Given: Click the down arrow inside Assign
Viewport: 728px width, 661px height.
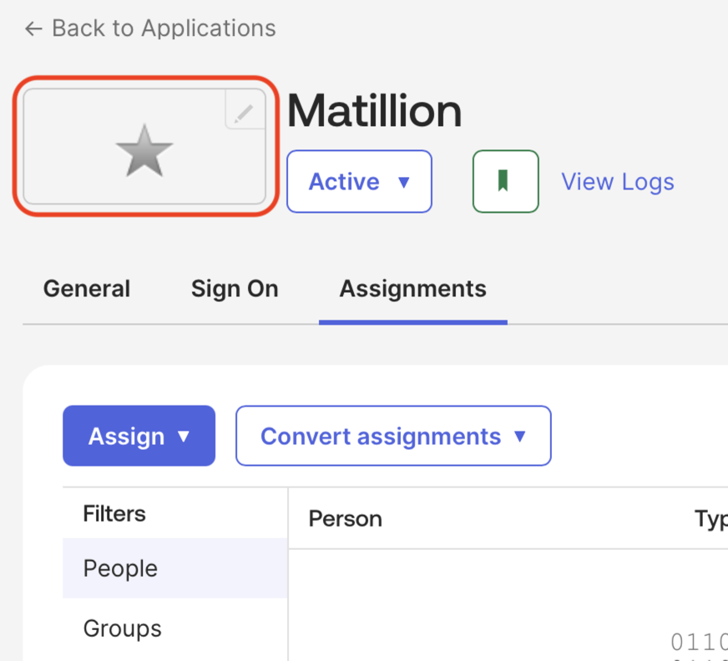Looking at the screenshot, I should point(185,436).
